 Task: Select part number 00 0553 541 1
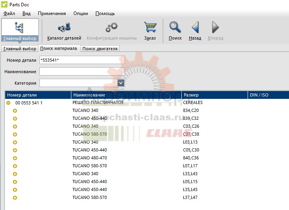click(29, 103)
